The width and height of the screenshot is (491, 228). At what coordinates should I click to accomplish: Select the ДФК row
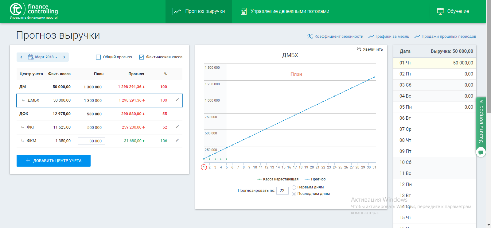click(99, 114)
